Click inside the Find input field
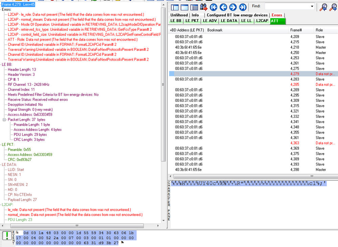Viewport: 338px width, 247px height. coord(287,6)
